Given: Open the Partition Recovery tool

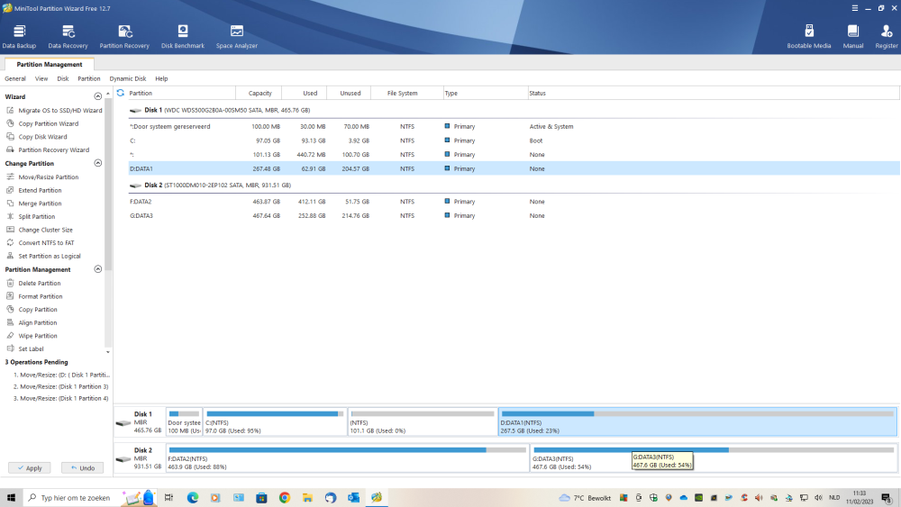Looking at the screenshot, I should (x=124, y=36).
